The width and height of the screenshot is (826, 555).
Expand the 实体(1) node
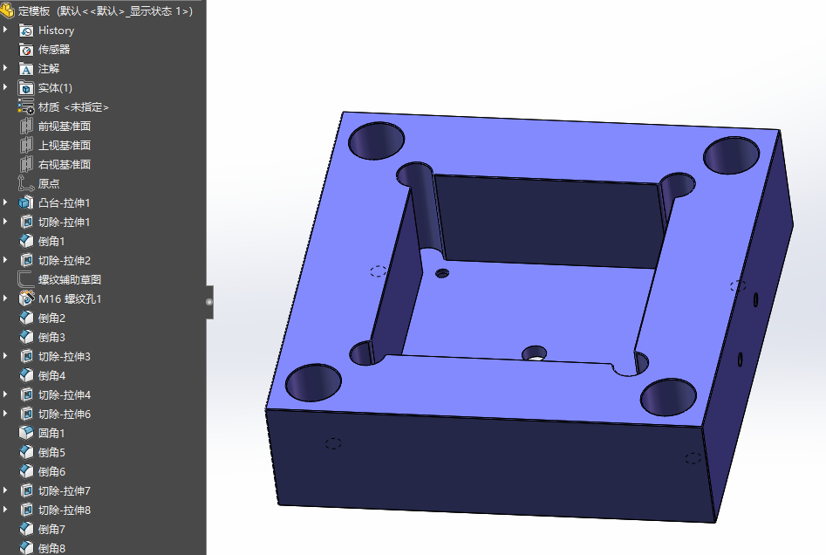pos(6,87)
